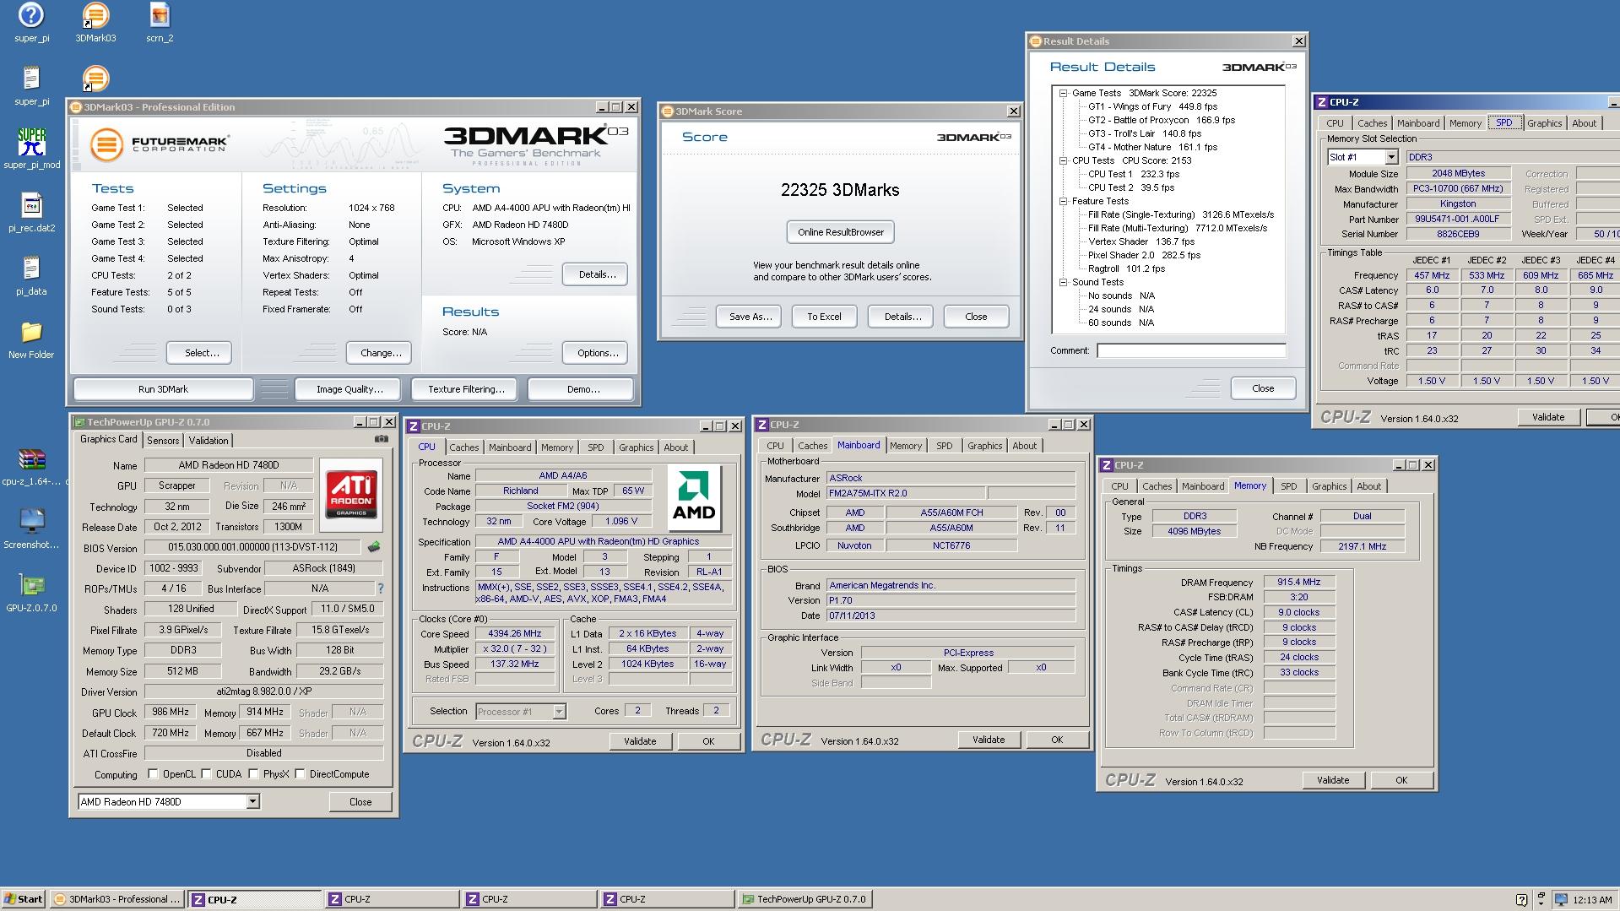
Task: Click Close button in GPU-Z window
Action: [360, 802]
